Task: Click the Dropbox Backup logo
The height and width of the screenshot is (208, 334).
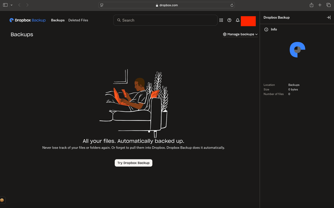Action: pos(28,20)
